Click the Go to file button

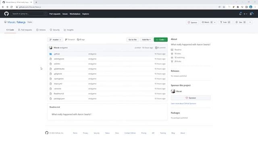coord(133,39)
